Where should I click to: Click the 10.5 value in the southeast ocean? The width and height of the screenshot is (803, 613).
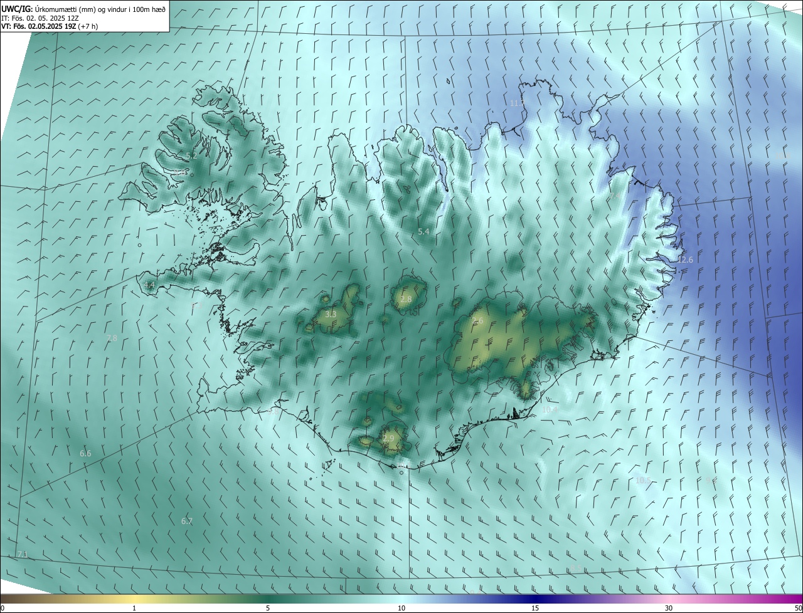click(643, 481)
